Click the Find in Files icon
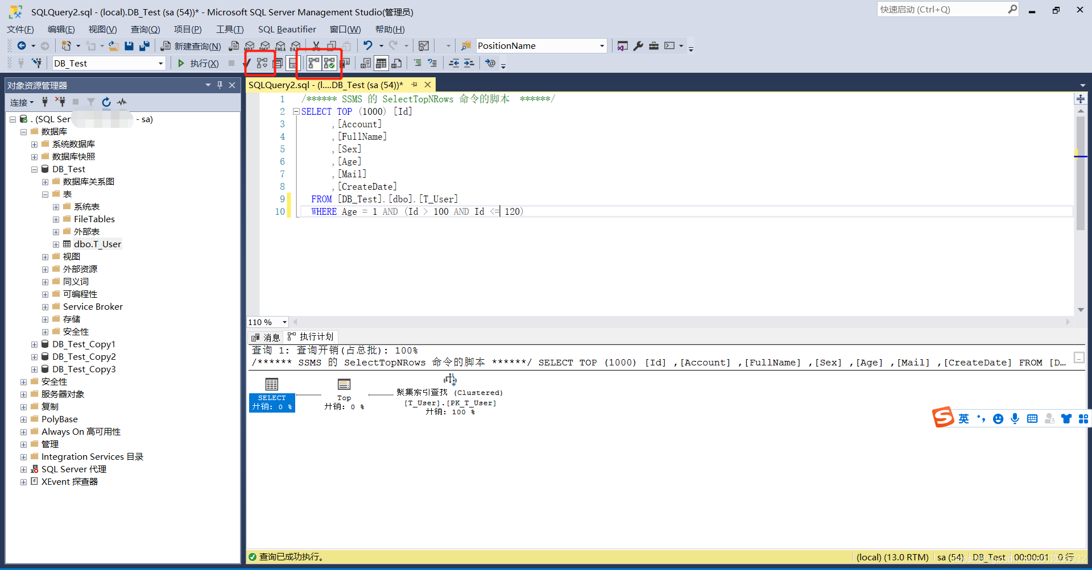The height and width of the screenshot is (570, 1092). point(466,45)
